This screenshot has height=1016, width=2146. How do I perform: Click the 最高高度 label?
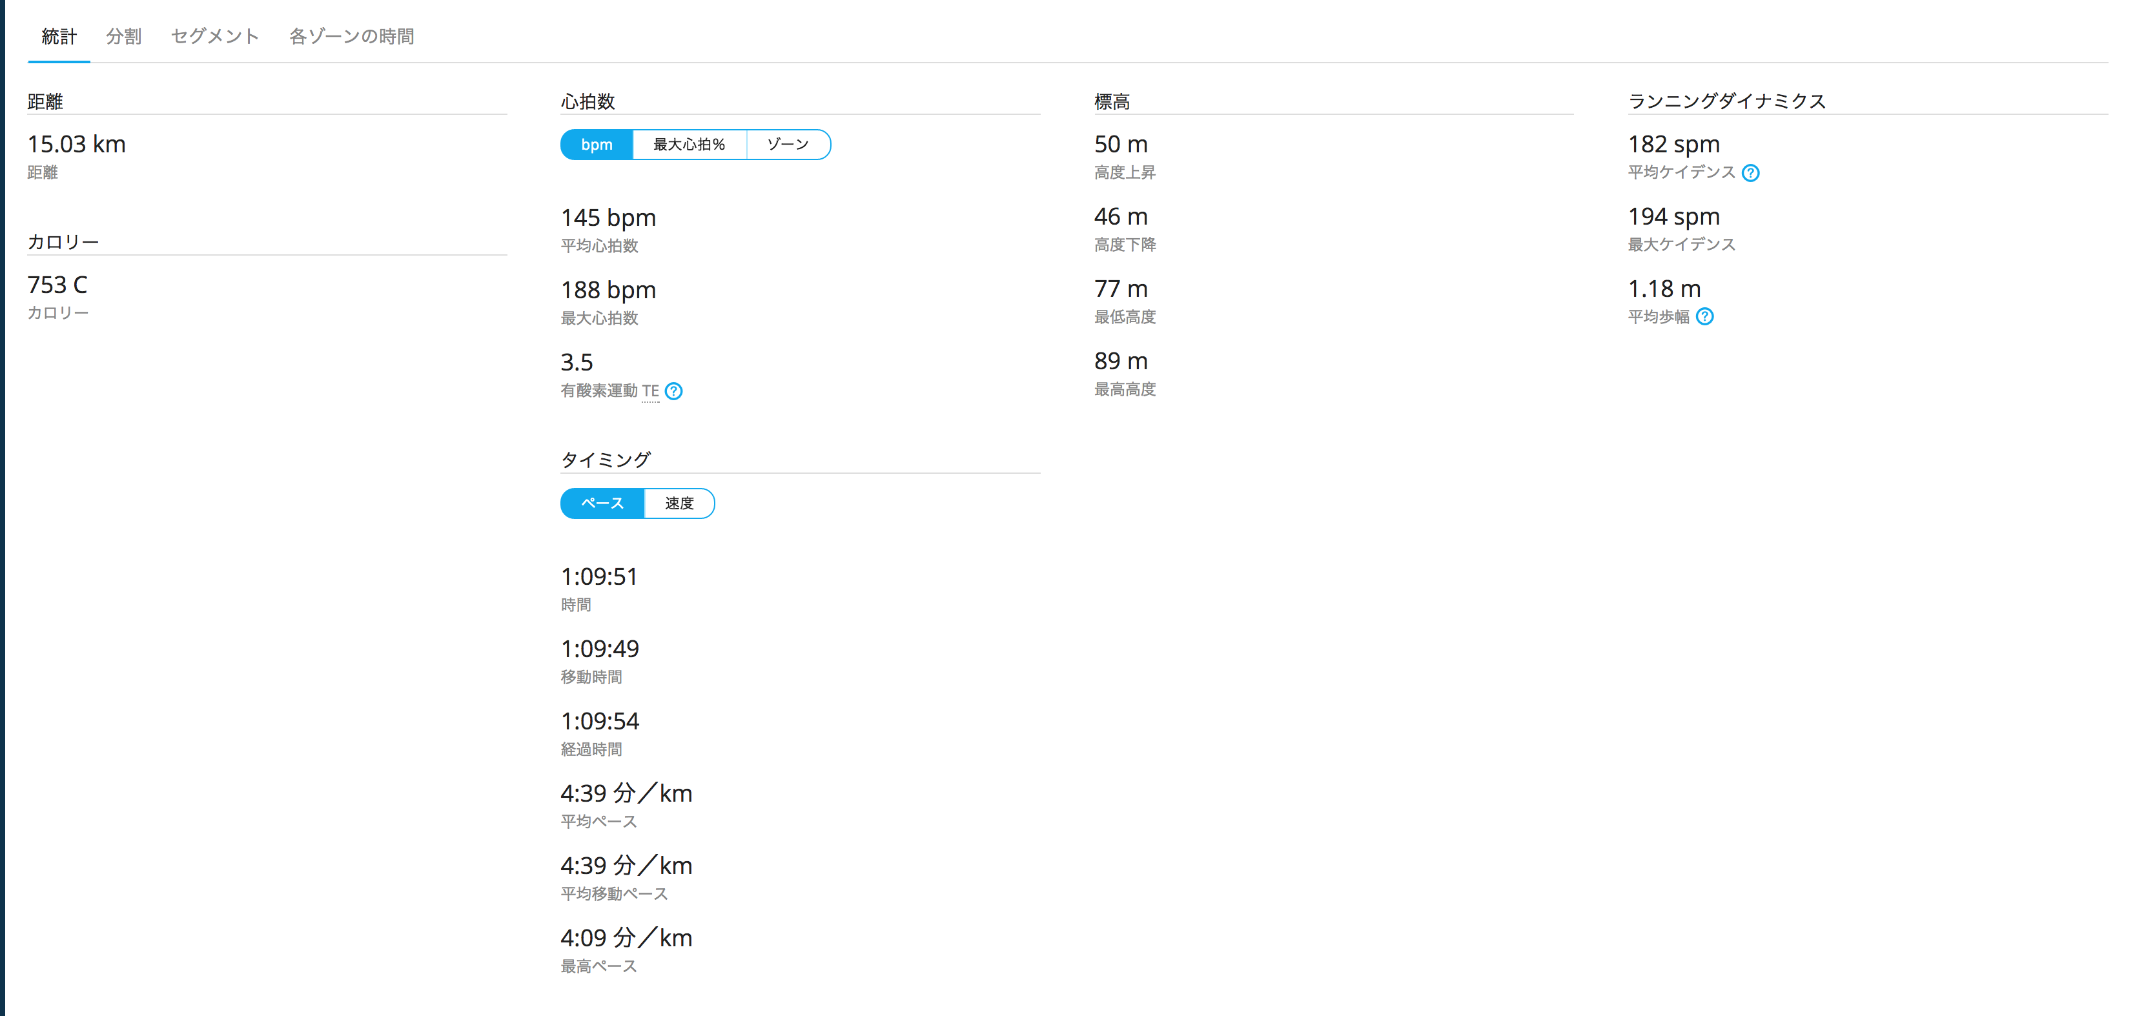1125,389
